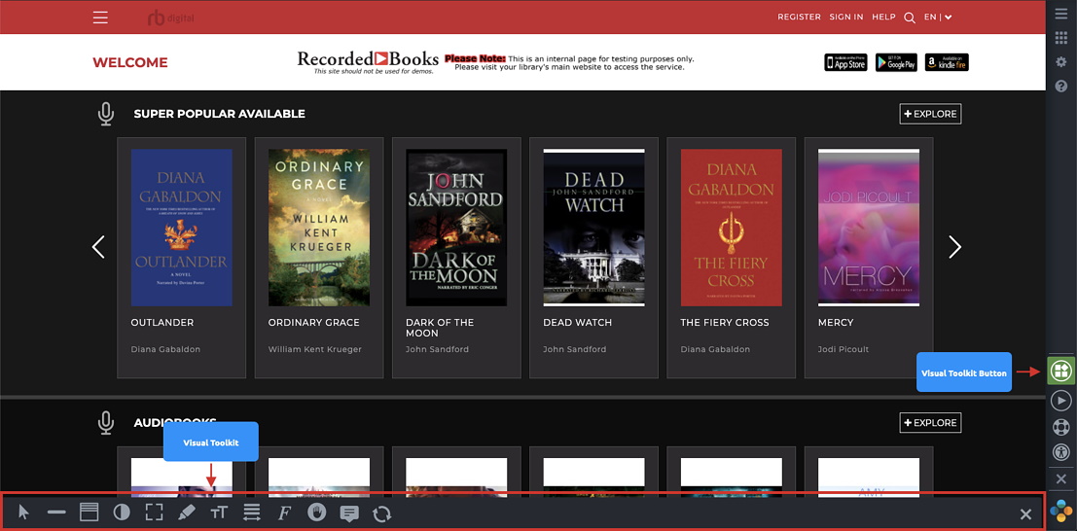Click the Recorded Books logo banner

pyautogui.click(x=366, y=62)
